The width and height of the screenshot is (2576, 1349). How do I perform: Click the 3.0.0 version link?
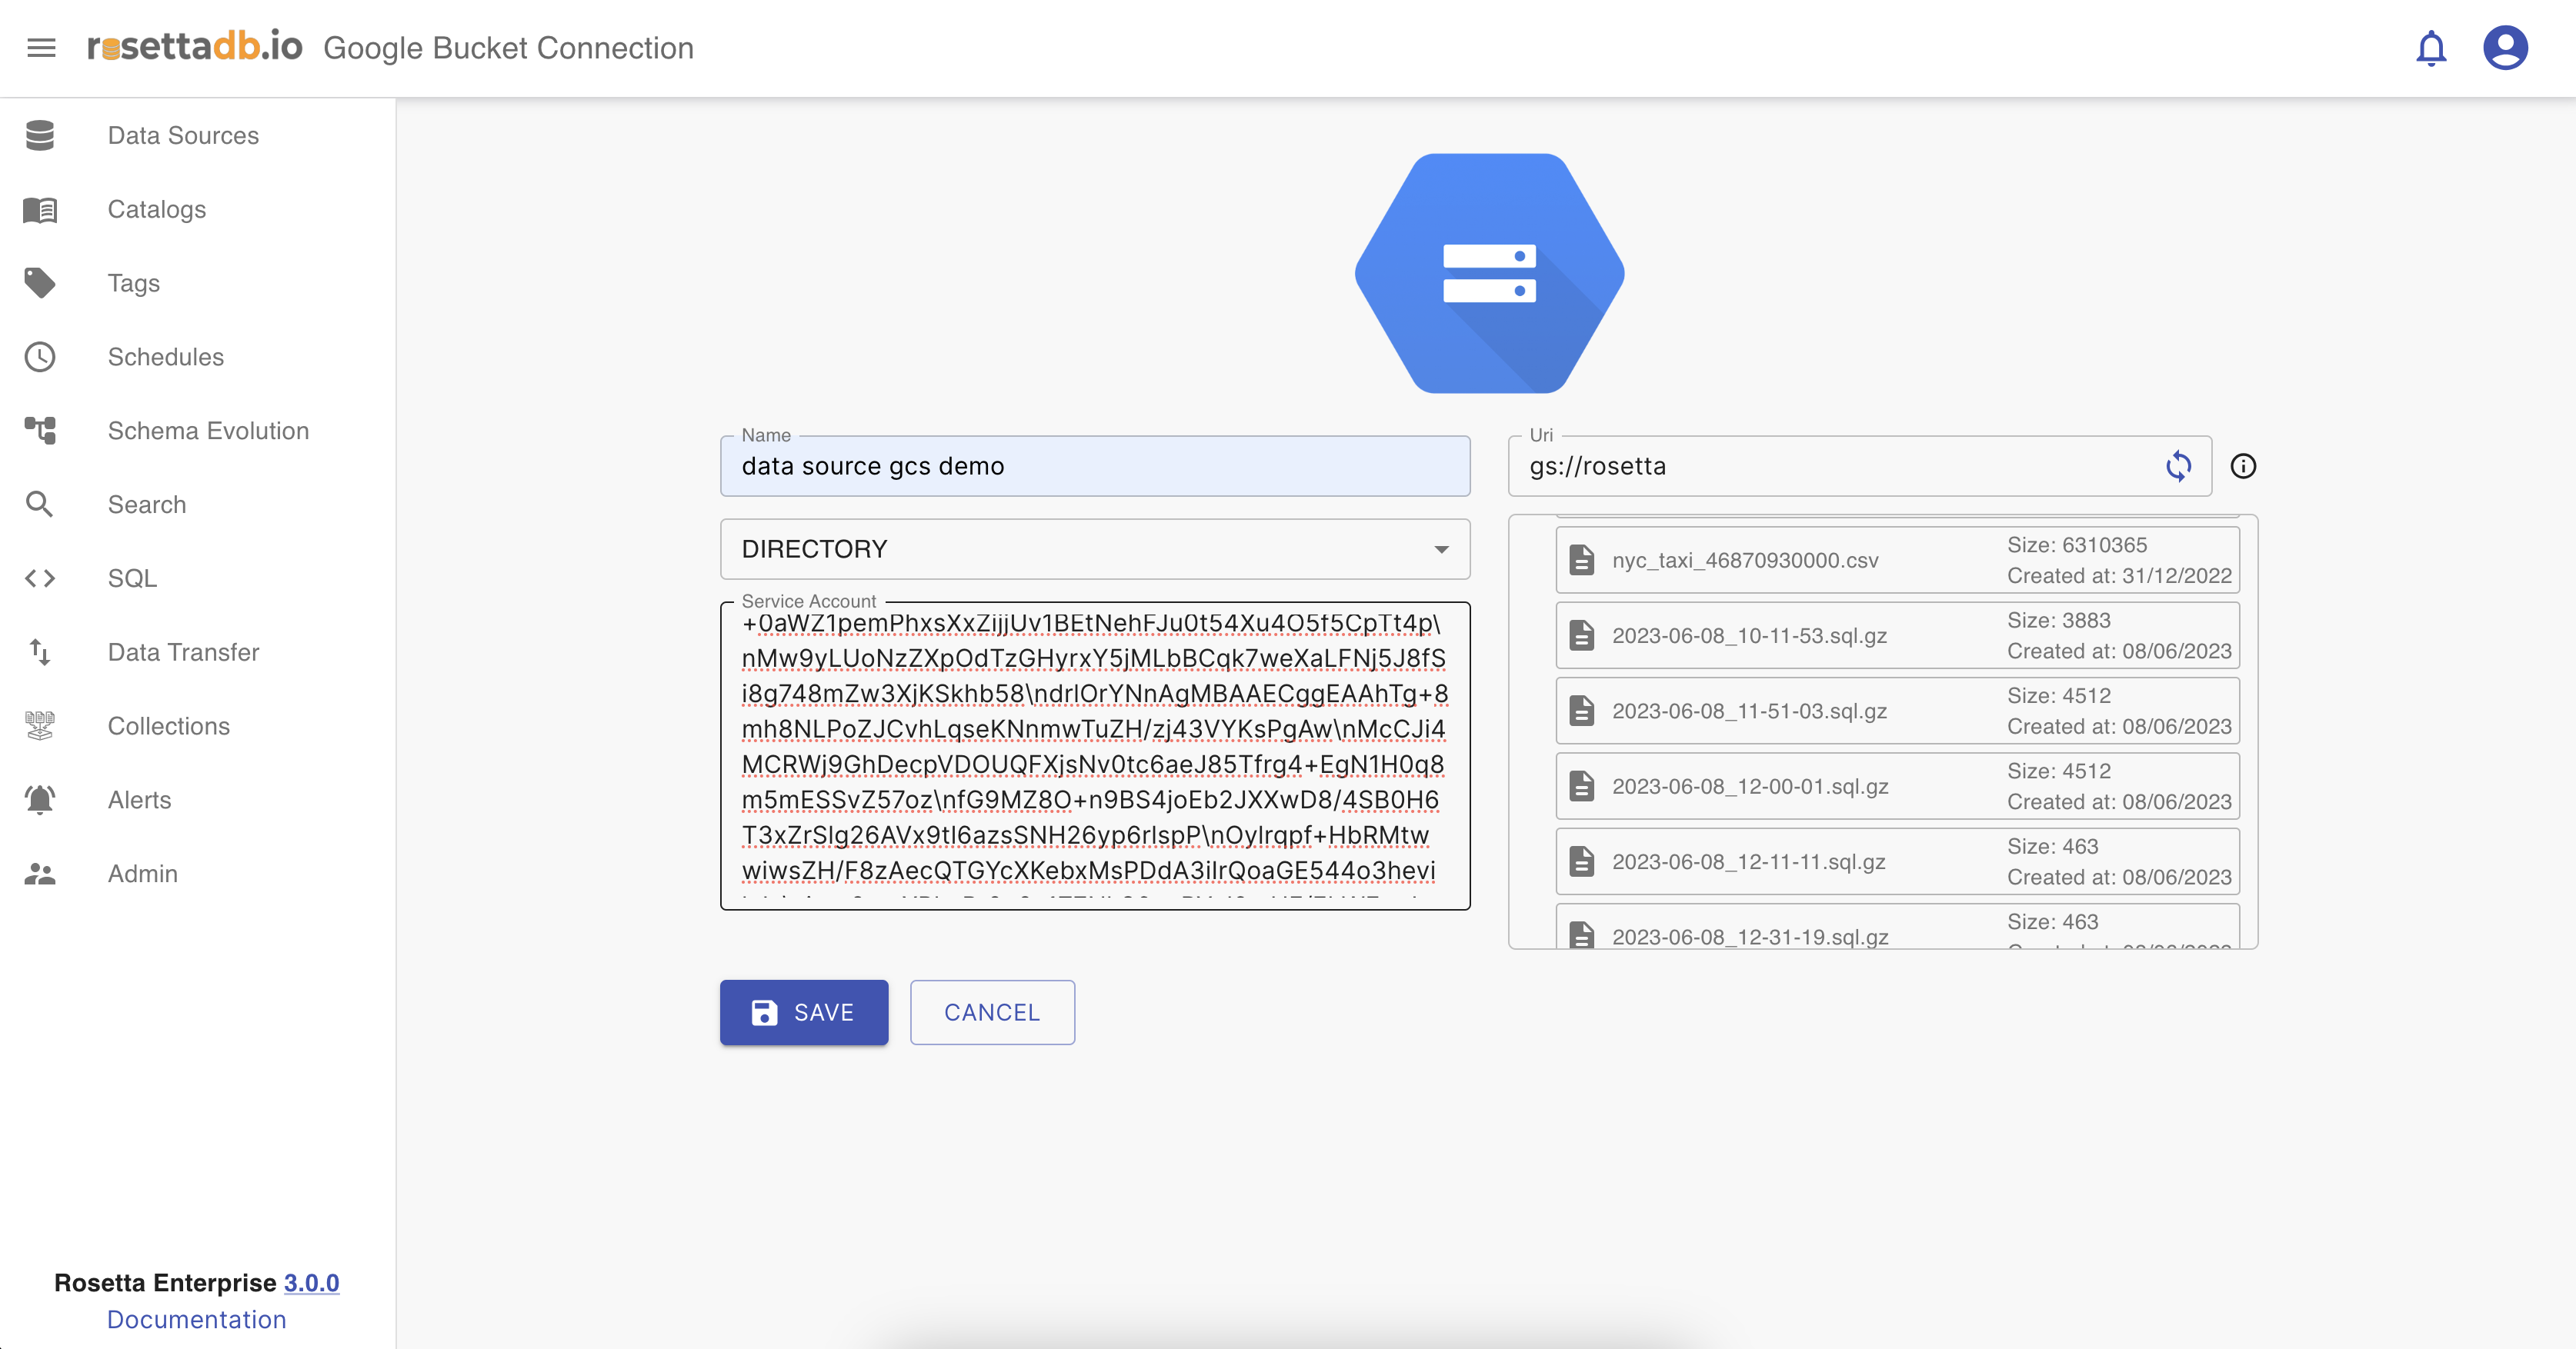(x=311, y=1282)
